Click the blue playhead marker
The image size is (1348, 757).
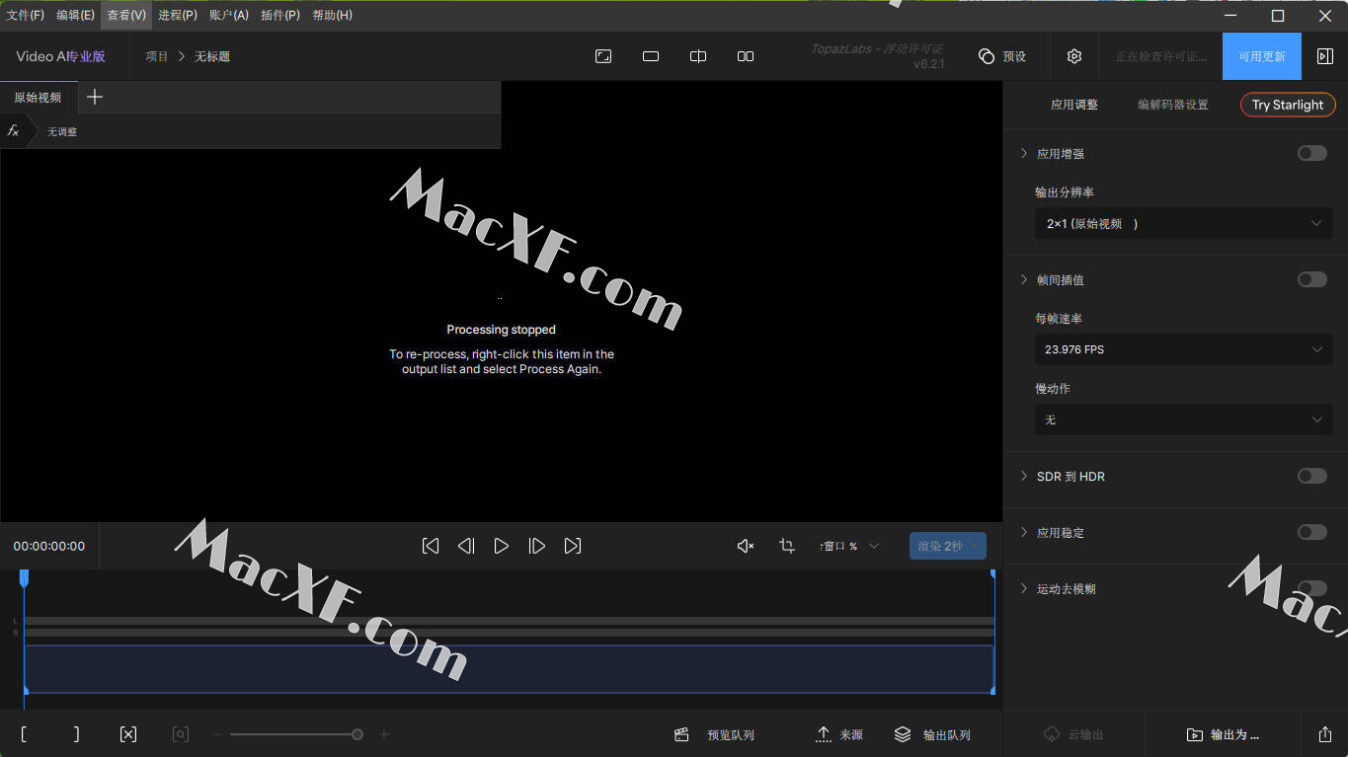coord(25,578)
